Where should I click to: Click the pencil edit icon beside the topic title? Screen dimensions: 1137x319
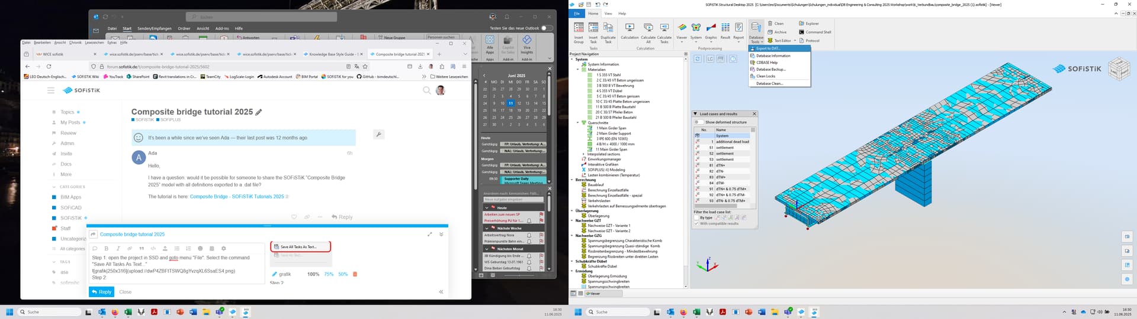coord(259,112)
